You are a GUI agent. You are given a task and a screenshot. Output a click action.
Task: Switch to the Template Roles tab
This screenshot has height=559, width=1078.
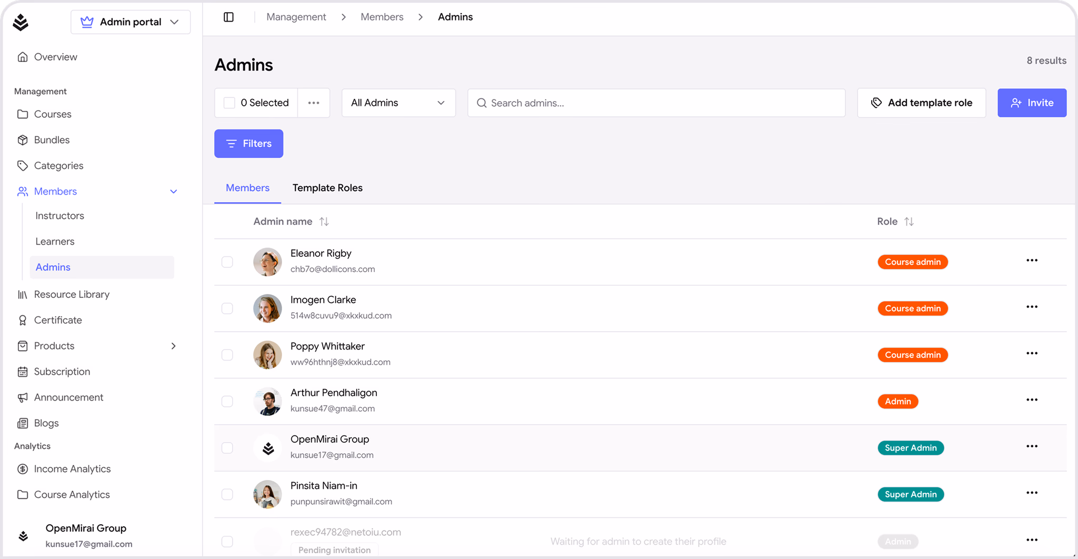point(327,188)
